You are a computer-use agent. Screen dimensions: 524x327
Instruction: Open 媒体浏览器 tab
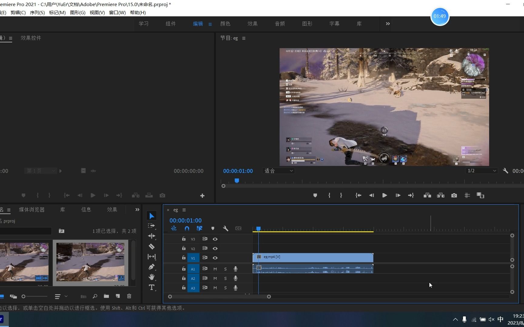point(32,210)
